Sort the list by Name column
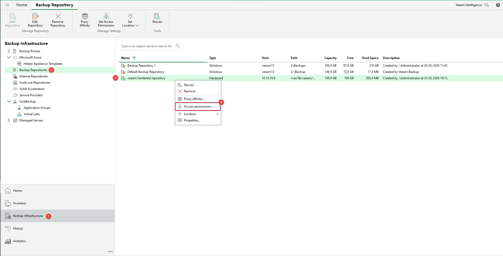This screenshot has width=503, height=256. tap(125, 58)
